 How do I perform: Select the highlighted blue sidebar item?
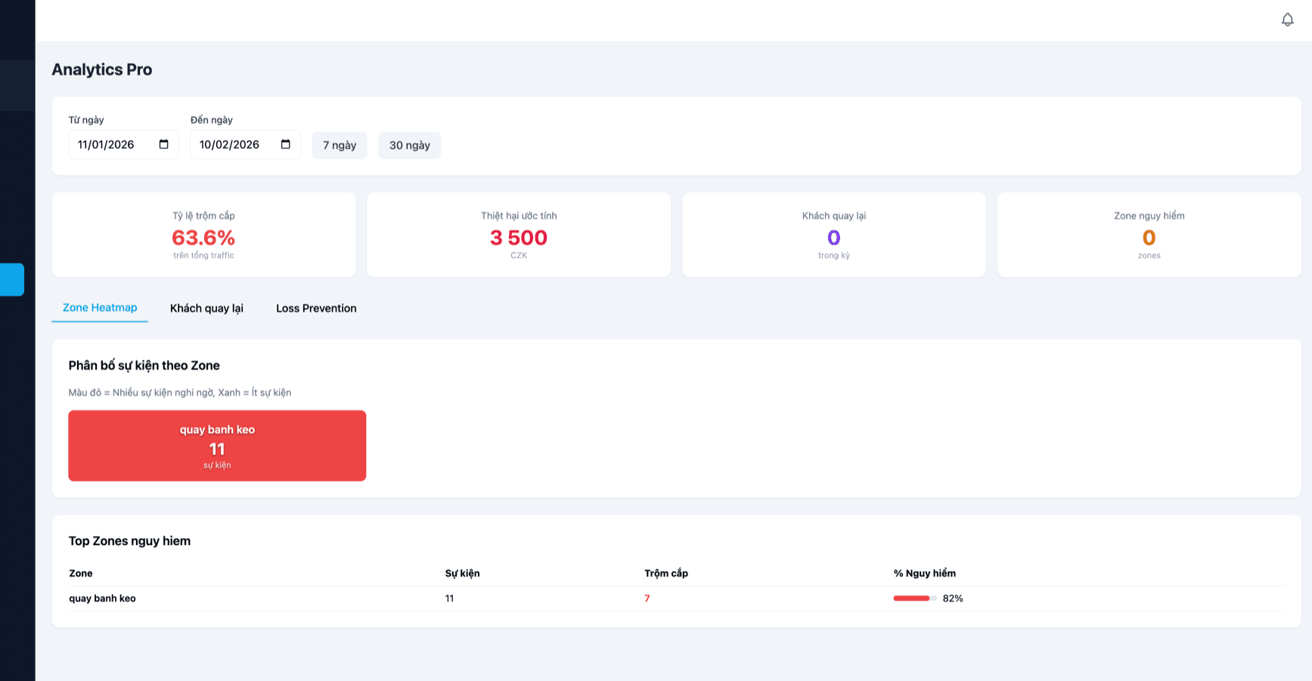12,280
